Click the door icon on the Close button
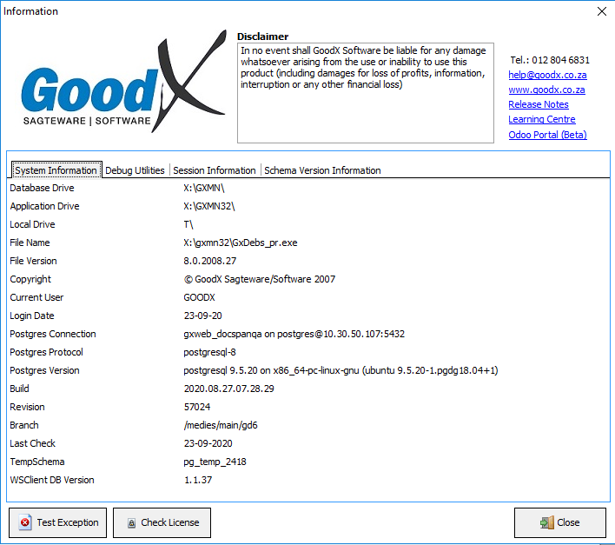The height and width of the screenshot is (545, 615). tap(546, 522)
